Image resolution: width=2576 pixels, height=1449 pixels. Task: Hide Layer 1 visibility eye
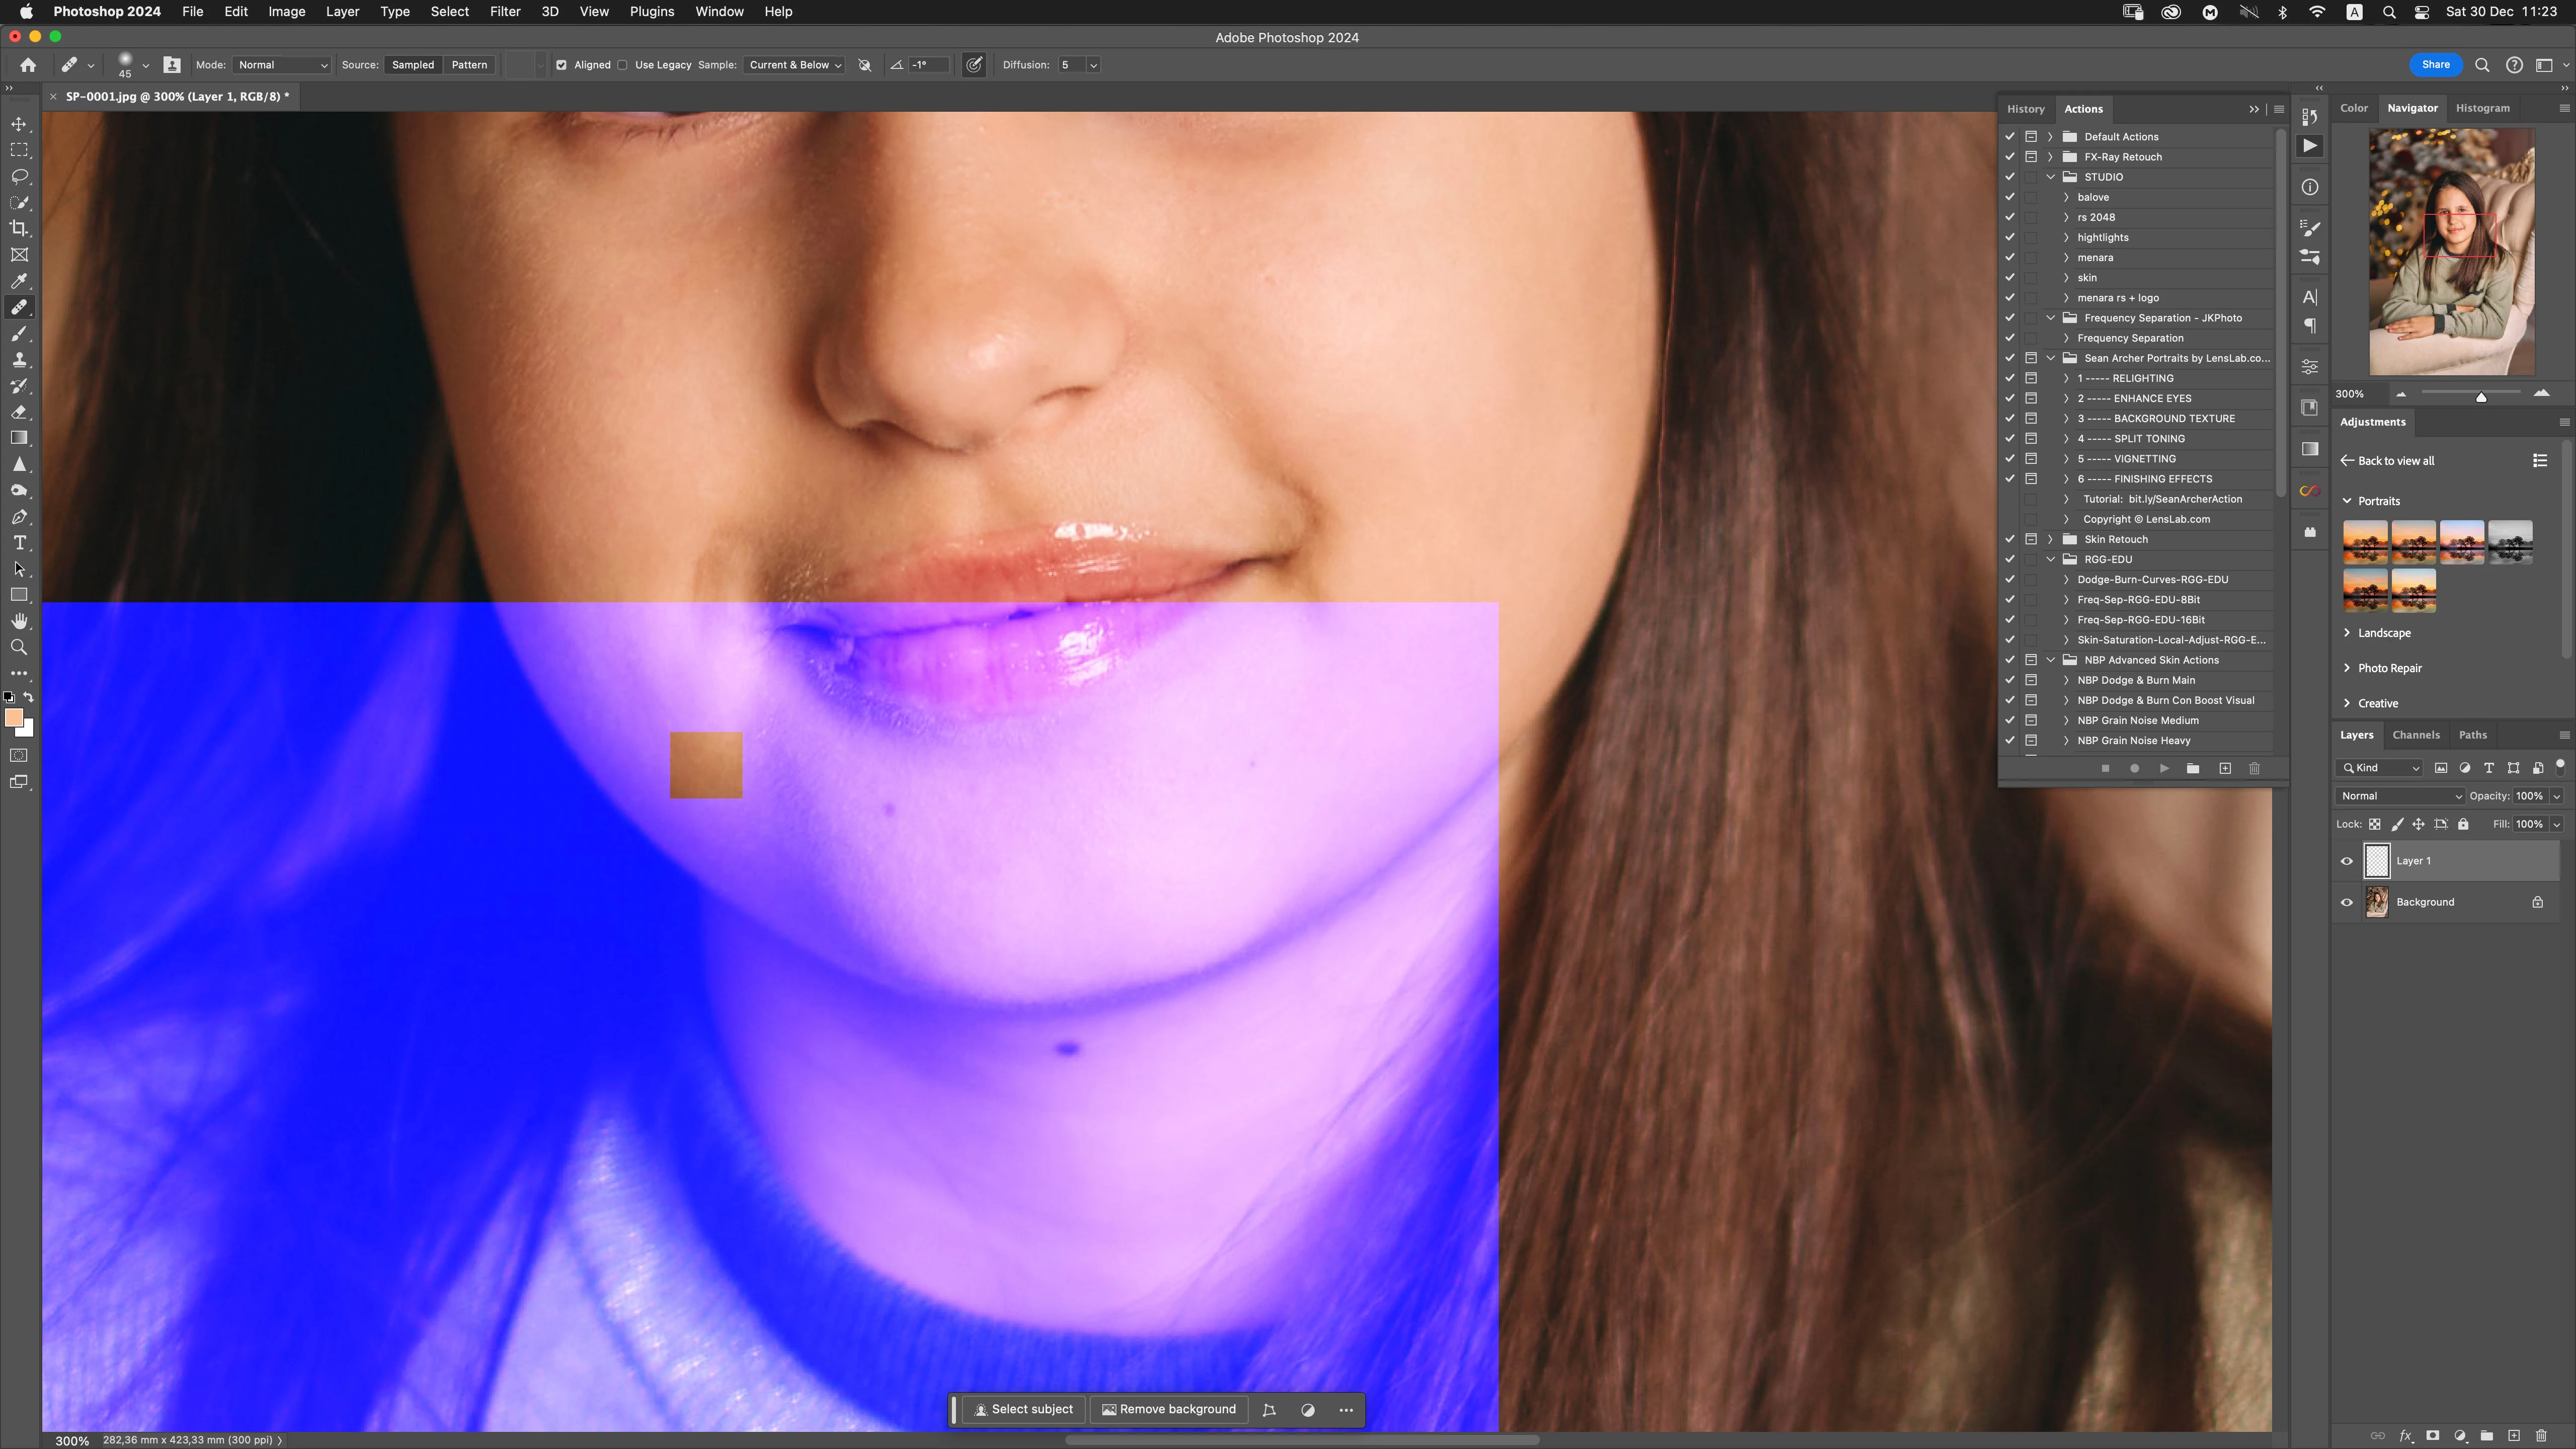click(2347, 861)
